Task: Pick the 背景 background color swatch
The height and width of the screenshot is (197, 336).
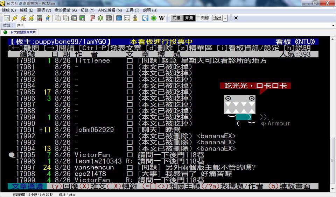Action: pyautogui.click(x=189, y=18)
